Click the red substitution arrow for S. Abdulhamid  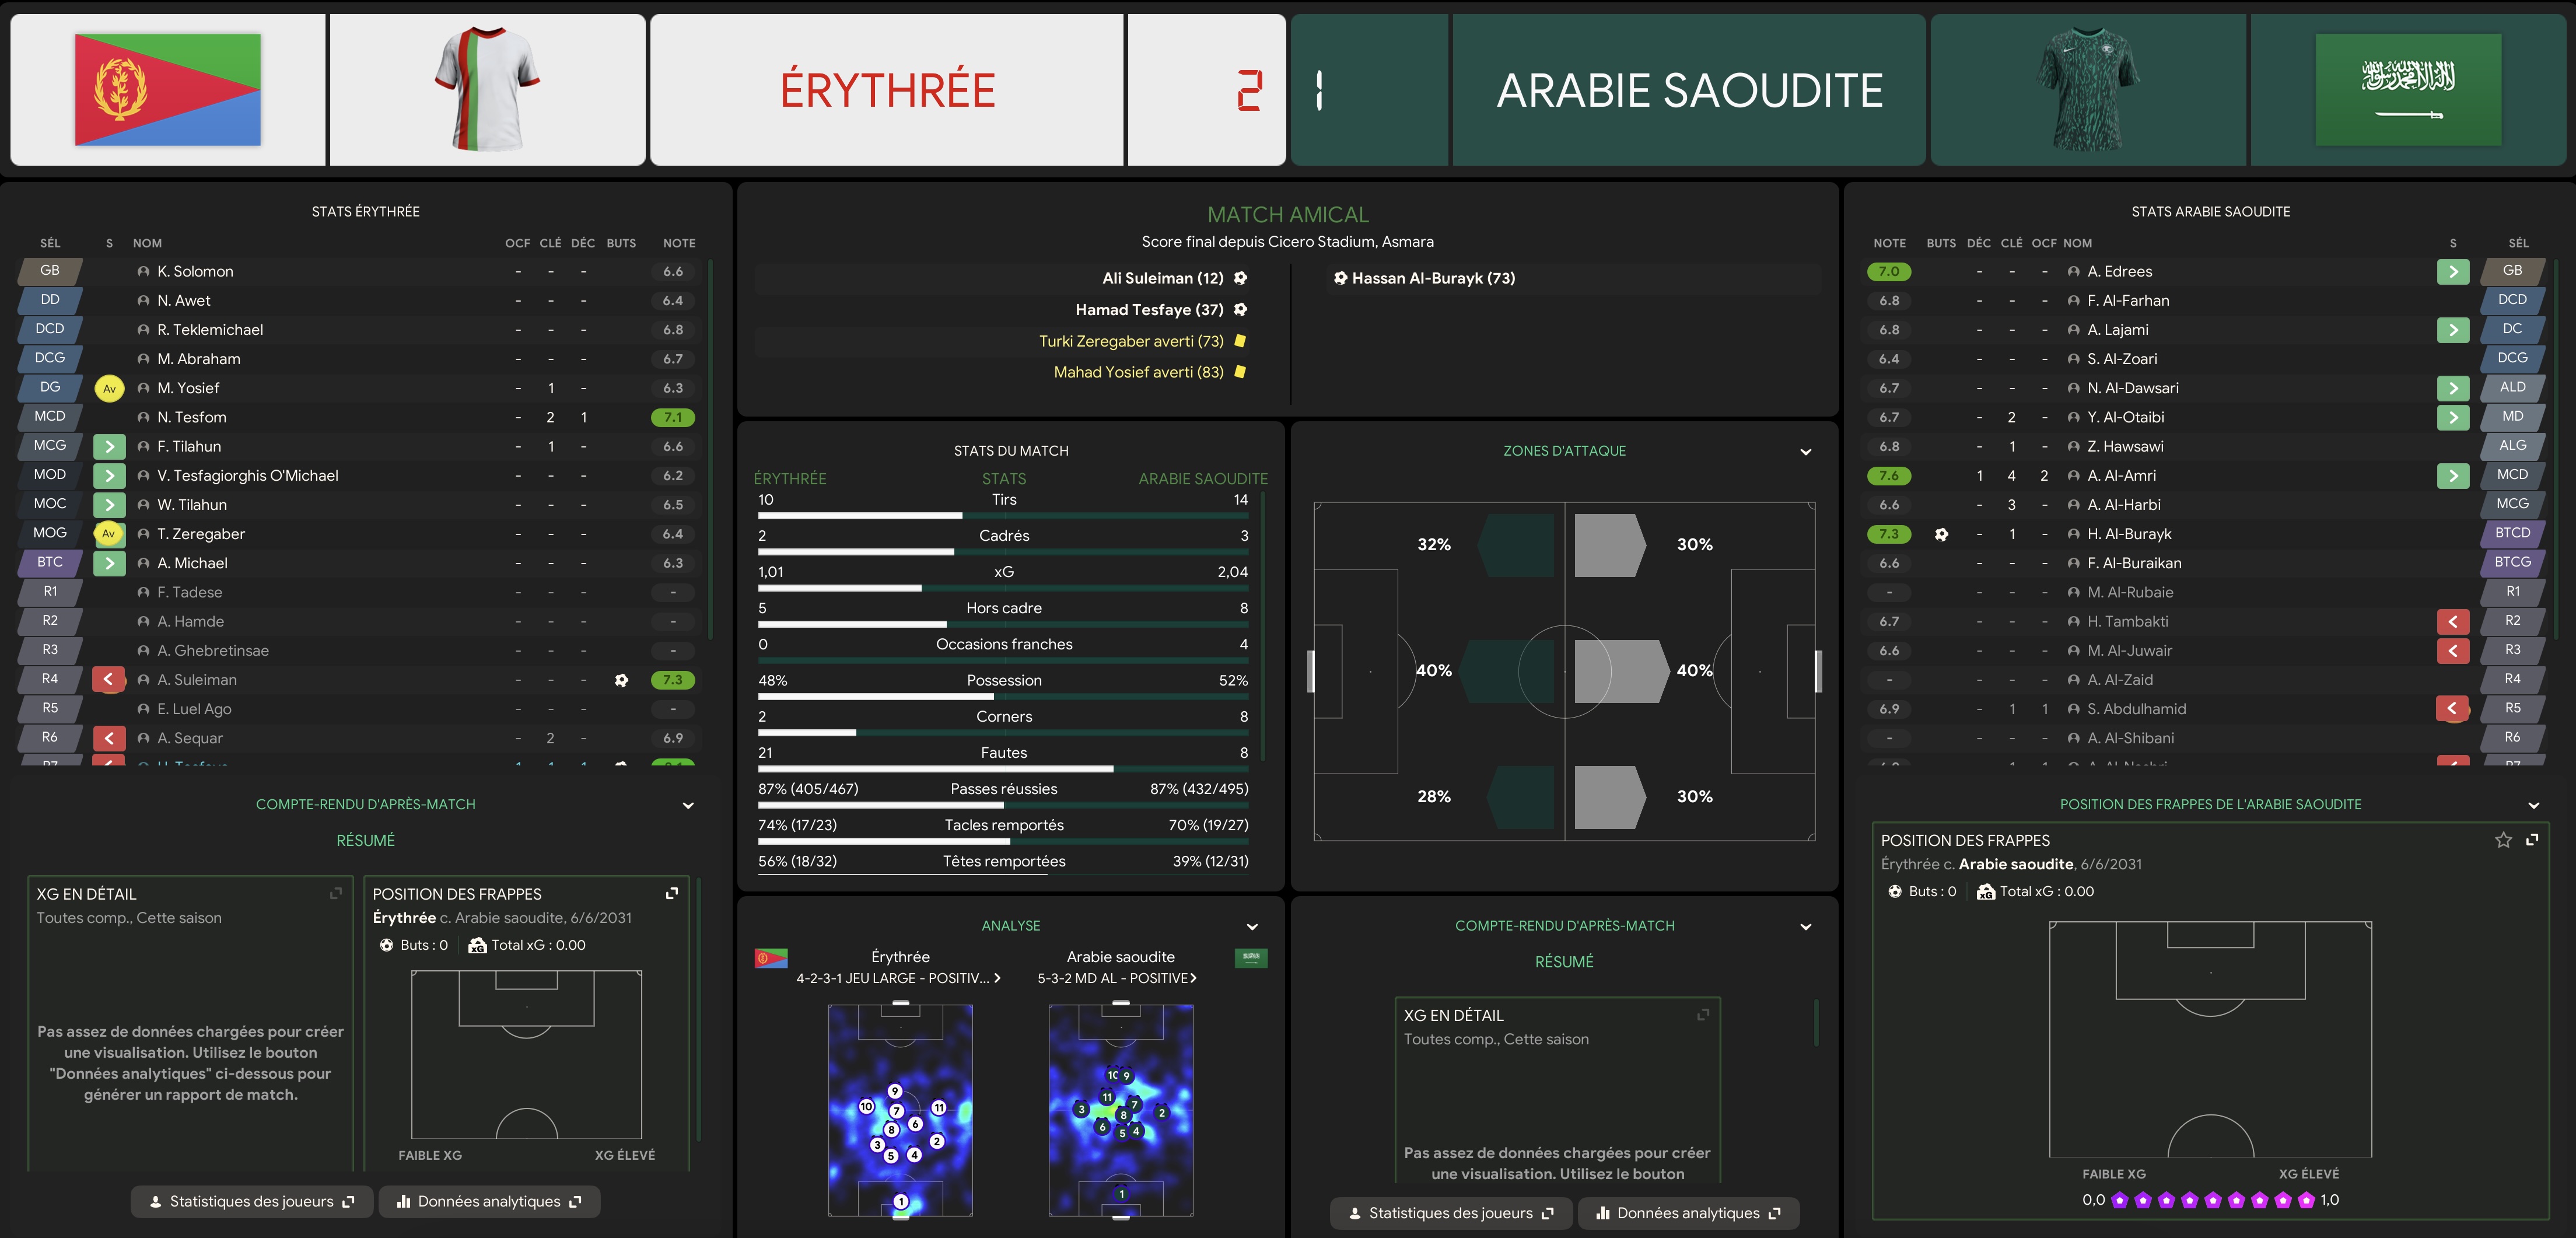click(2453, 709)
